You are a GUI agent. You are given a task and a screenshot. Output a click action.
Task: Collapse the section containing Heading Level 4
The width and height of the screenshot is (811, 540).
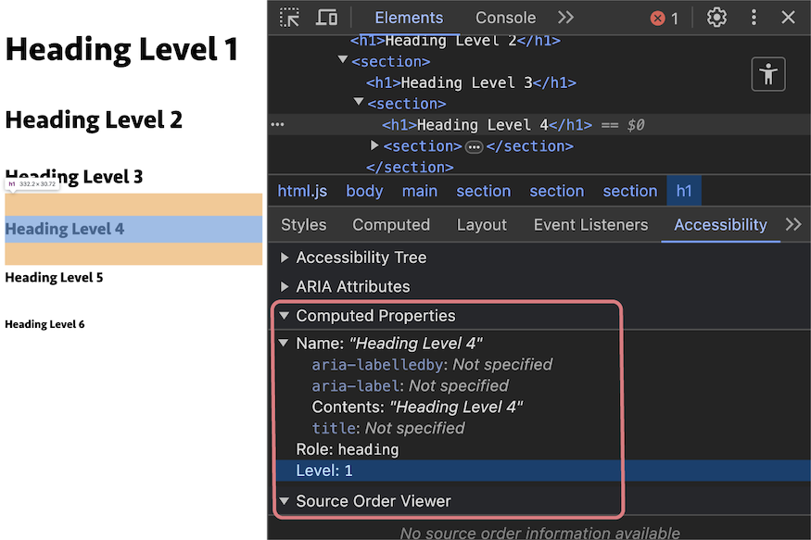pos(359,102)
